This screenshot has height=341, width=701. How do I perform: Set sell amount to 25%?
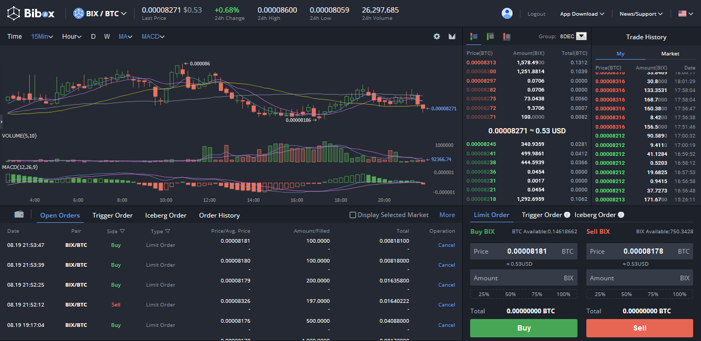[600, 294]
